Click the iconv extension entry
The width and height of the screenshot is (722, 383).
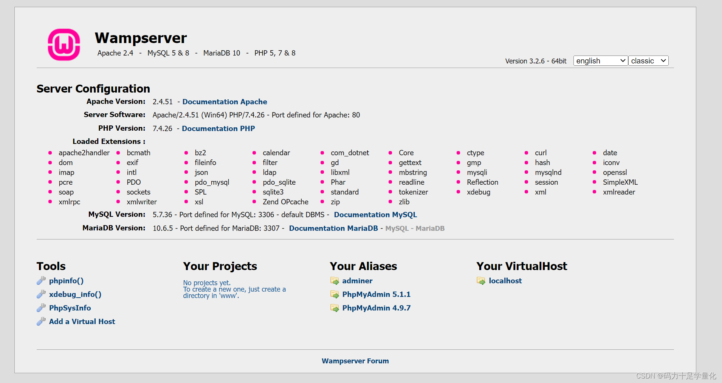pos(611,162)
